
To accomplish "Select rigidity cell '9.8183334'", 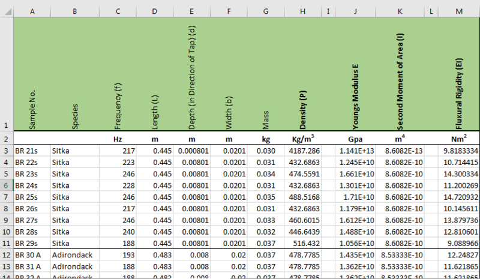I will pos(459,151).
